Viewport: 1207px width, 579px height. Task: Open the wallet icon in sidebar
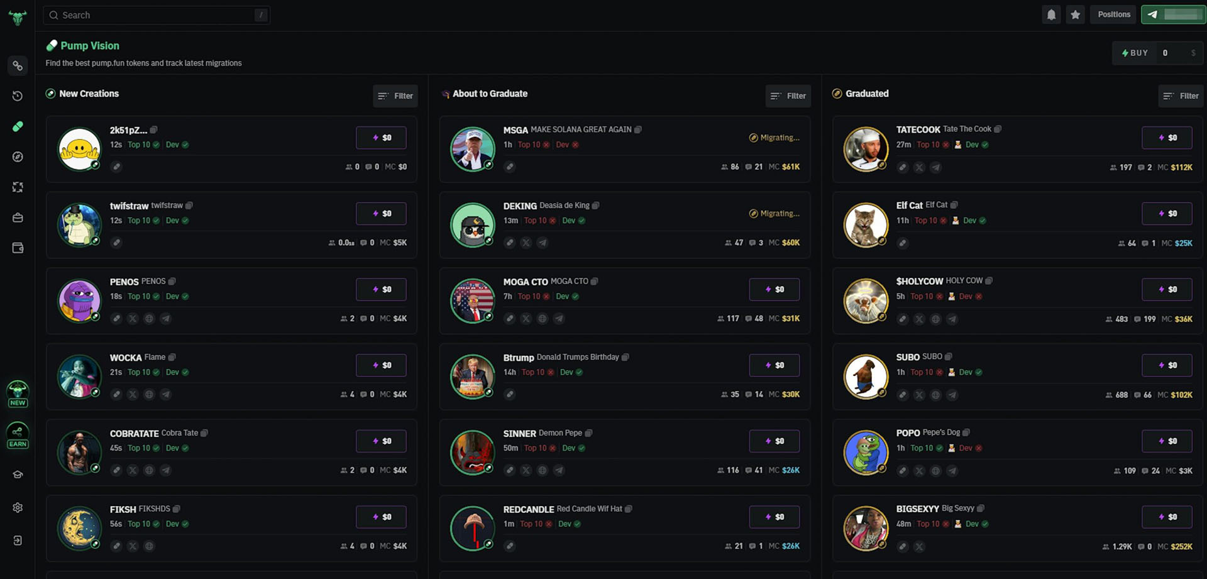[x=18, y=248]
